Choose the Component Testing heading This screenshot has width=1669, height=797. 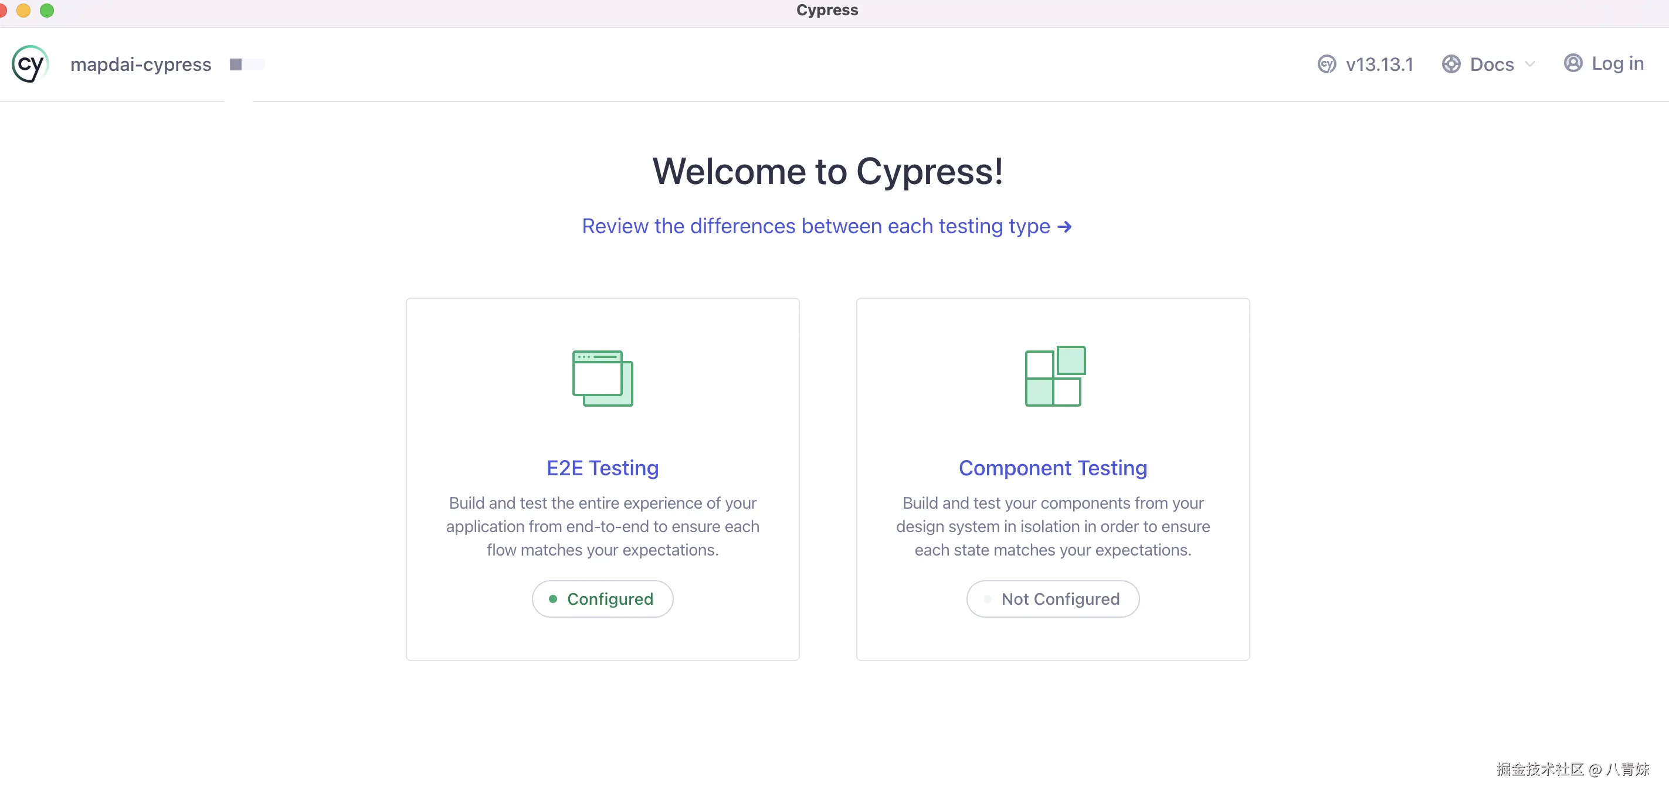pyautogui.click(x=1052, y=468)
